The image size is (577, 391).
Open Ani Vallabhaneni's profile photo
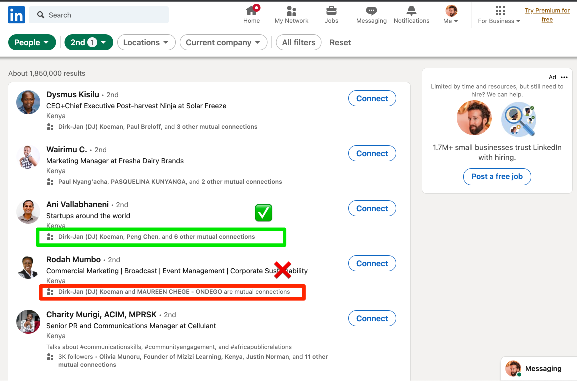28,212
